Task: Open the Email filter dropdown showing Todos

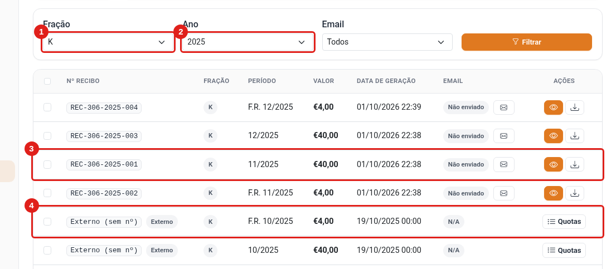Action: tap(387, 42)
